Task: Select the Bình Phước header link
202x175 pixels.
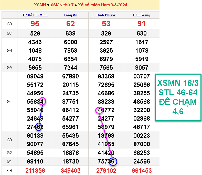Action: (106, 15)
